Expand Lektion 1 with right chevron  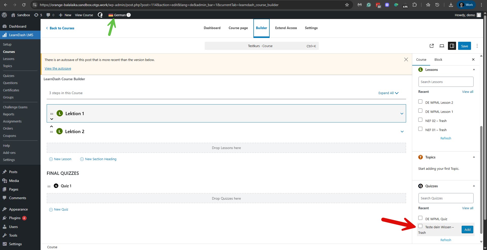click(x=402, y=114)
